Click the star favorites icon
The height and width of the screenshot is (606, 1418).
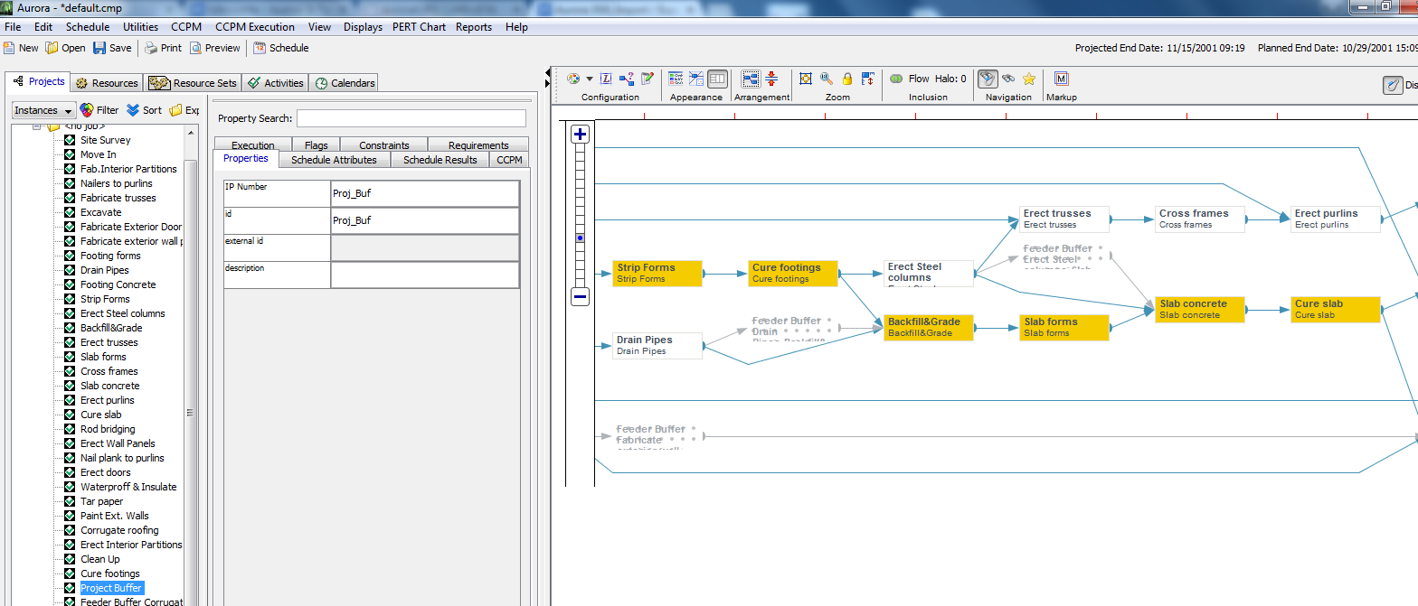point(1029,79)
